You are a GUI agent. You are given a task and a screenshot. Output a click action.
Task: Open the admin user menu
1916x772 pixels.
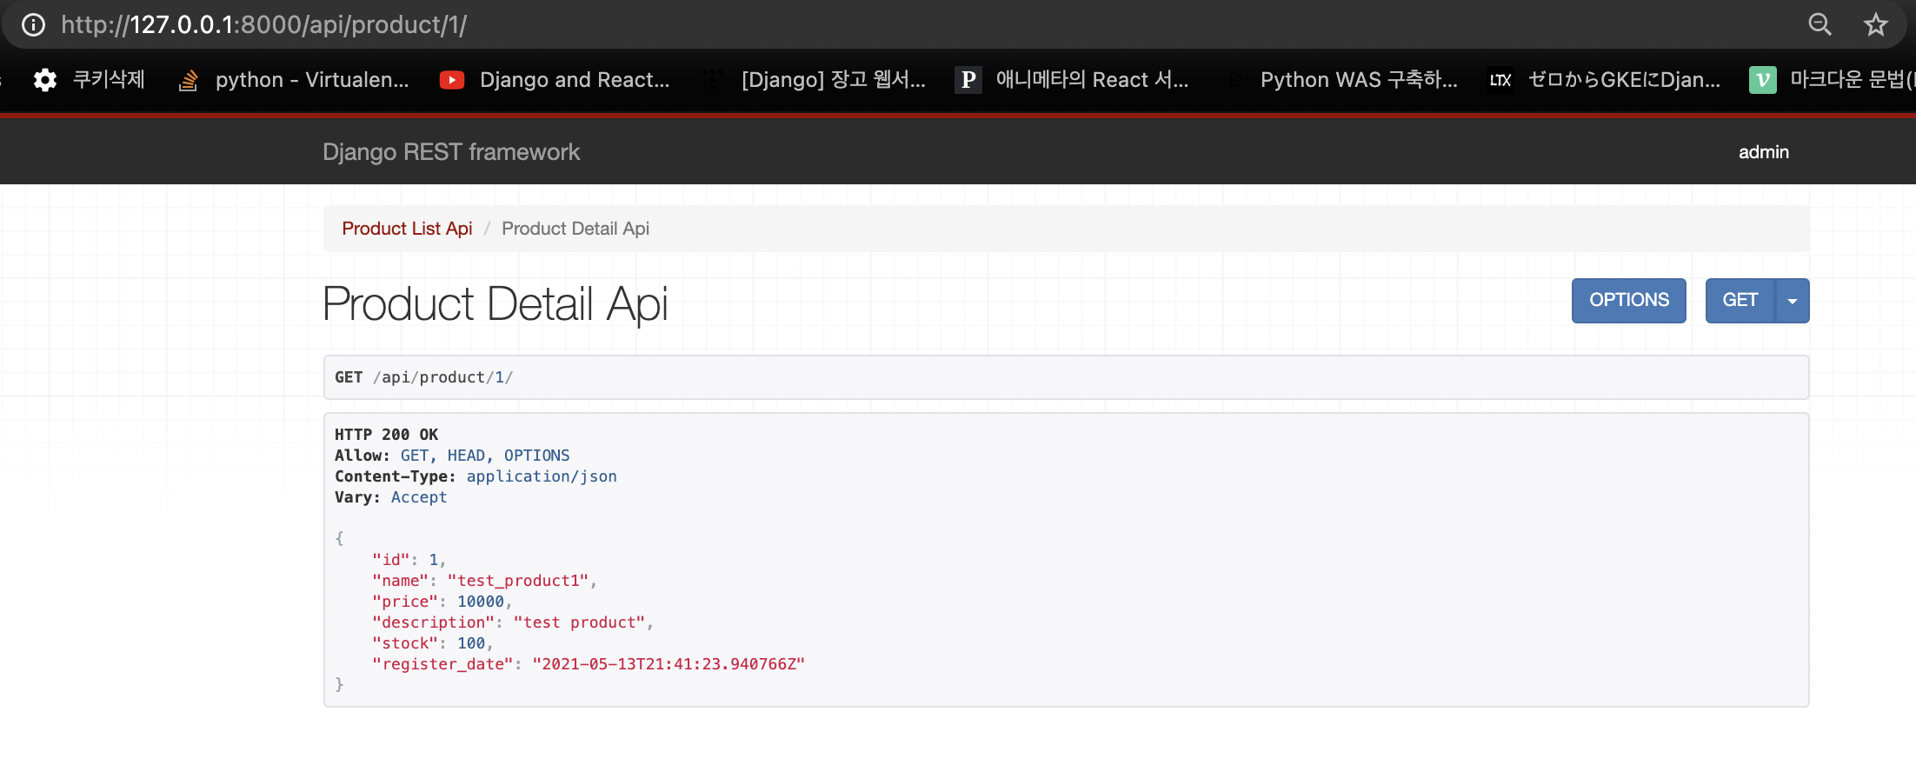tap(1763, 152)
